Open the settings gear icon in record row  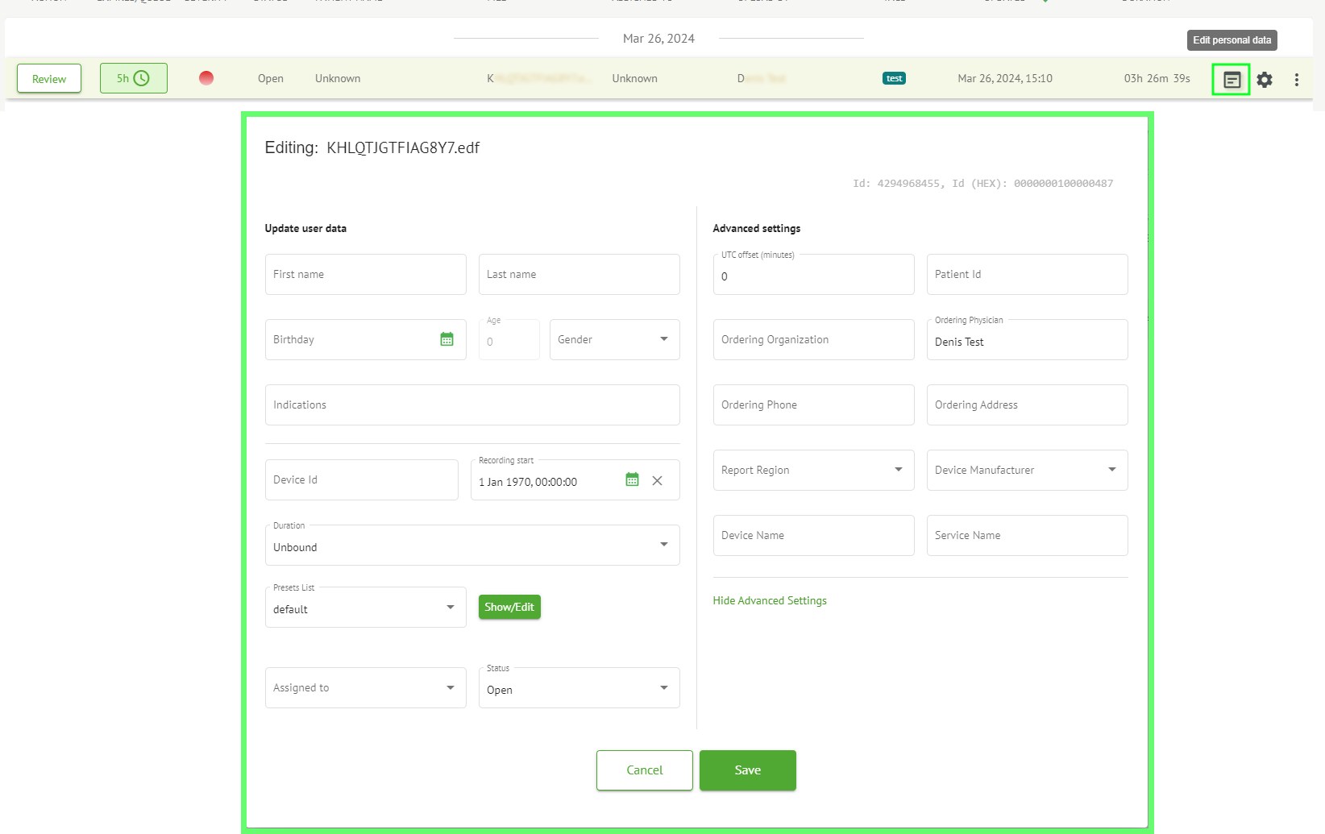[x=1265, y=80]
